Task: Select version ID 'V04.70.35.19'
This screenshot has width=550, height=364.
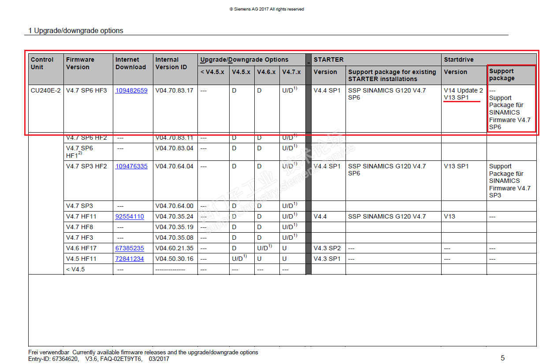Action: 175,227
